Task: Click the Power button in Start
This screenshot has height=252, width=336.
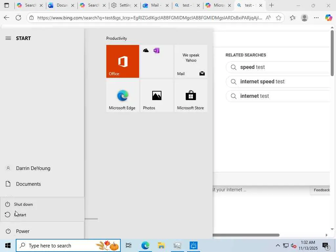Action: tap(42, 231)
